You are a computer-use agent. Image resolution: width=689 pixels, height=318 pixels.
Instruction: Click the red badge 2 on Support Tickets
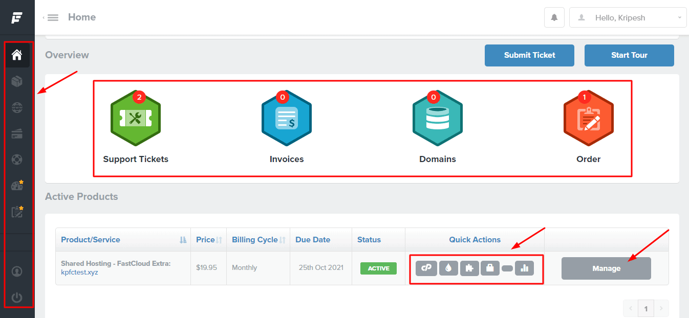139,96
